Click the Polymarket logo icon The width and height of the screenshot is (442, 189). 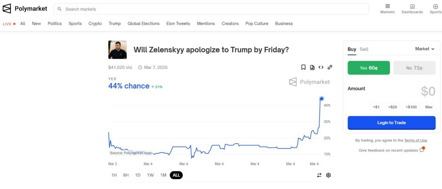point(7,9)
